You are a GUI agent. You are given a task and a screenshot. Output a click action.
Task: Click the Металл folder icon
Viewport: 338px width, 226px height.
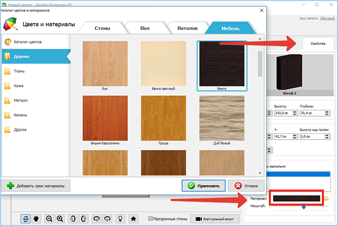[x=7, y=101]
